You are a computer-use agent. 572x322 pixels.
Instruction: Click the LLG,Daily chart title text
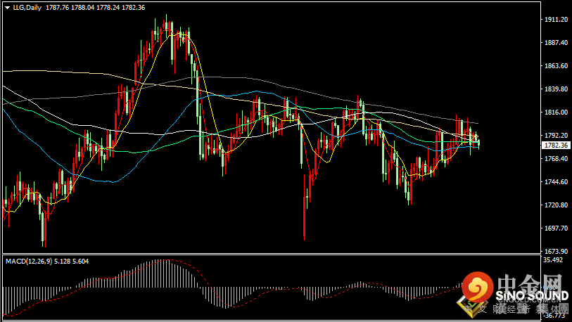tap(27, 7)
